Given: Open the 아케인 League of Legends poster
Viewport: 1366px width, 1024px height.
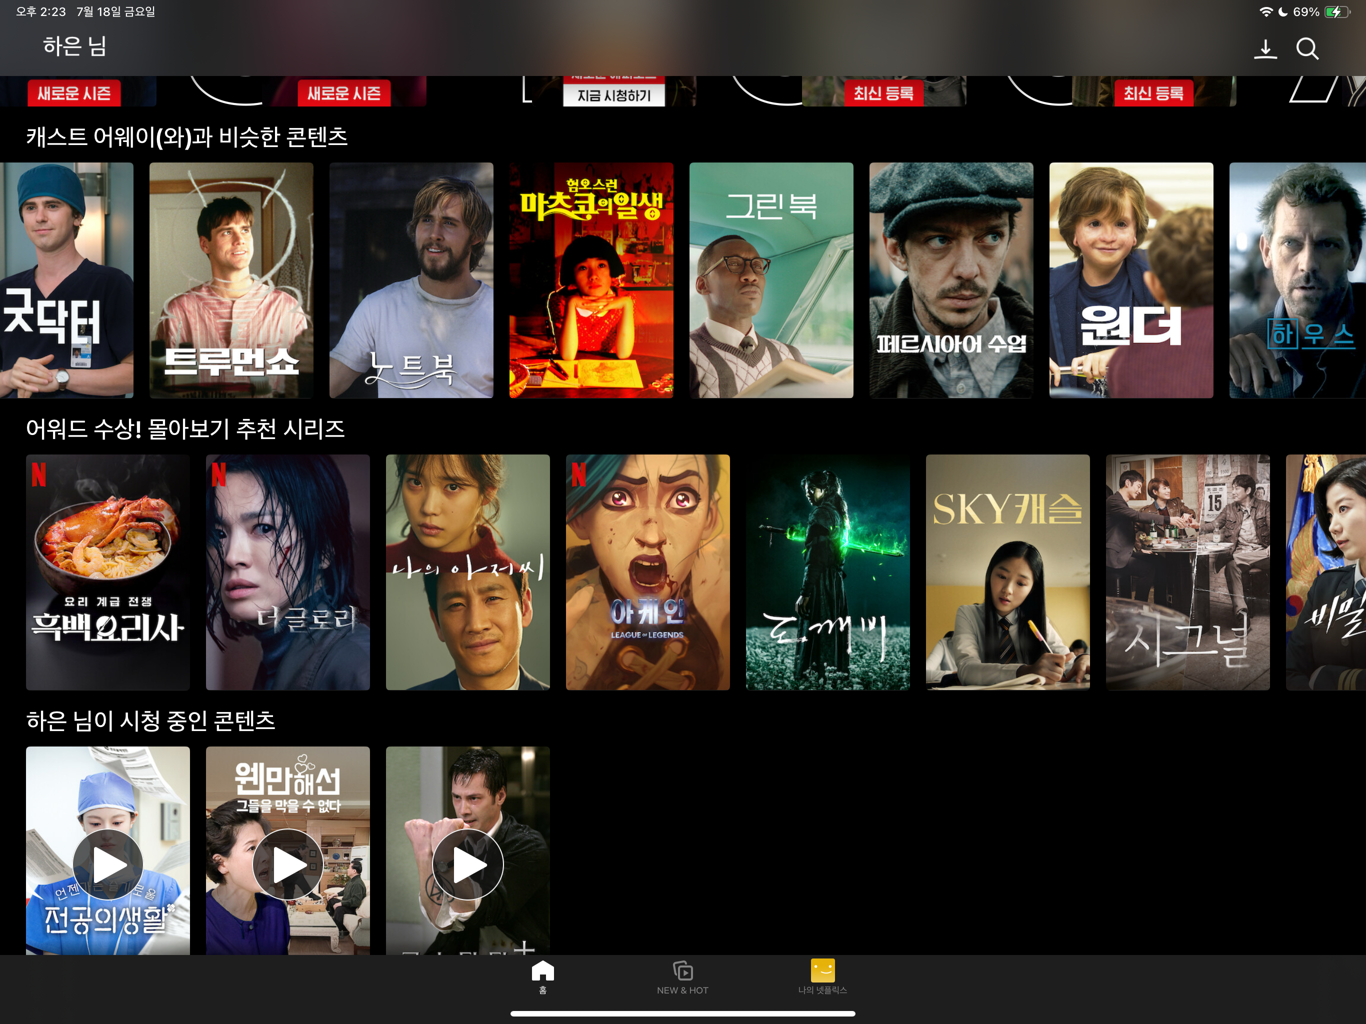Looking at the screenshot, I should 648,572.
